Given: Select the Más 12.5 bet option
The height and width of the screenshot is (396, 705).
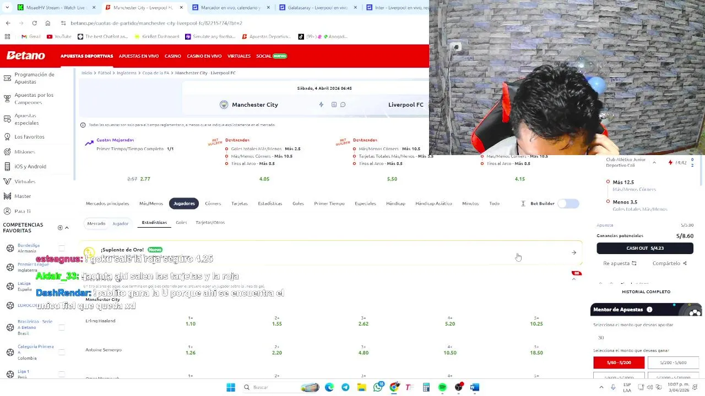Looking at the screenshot, I should [623, 182].
